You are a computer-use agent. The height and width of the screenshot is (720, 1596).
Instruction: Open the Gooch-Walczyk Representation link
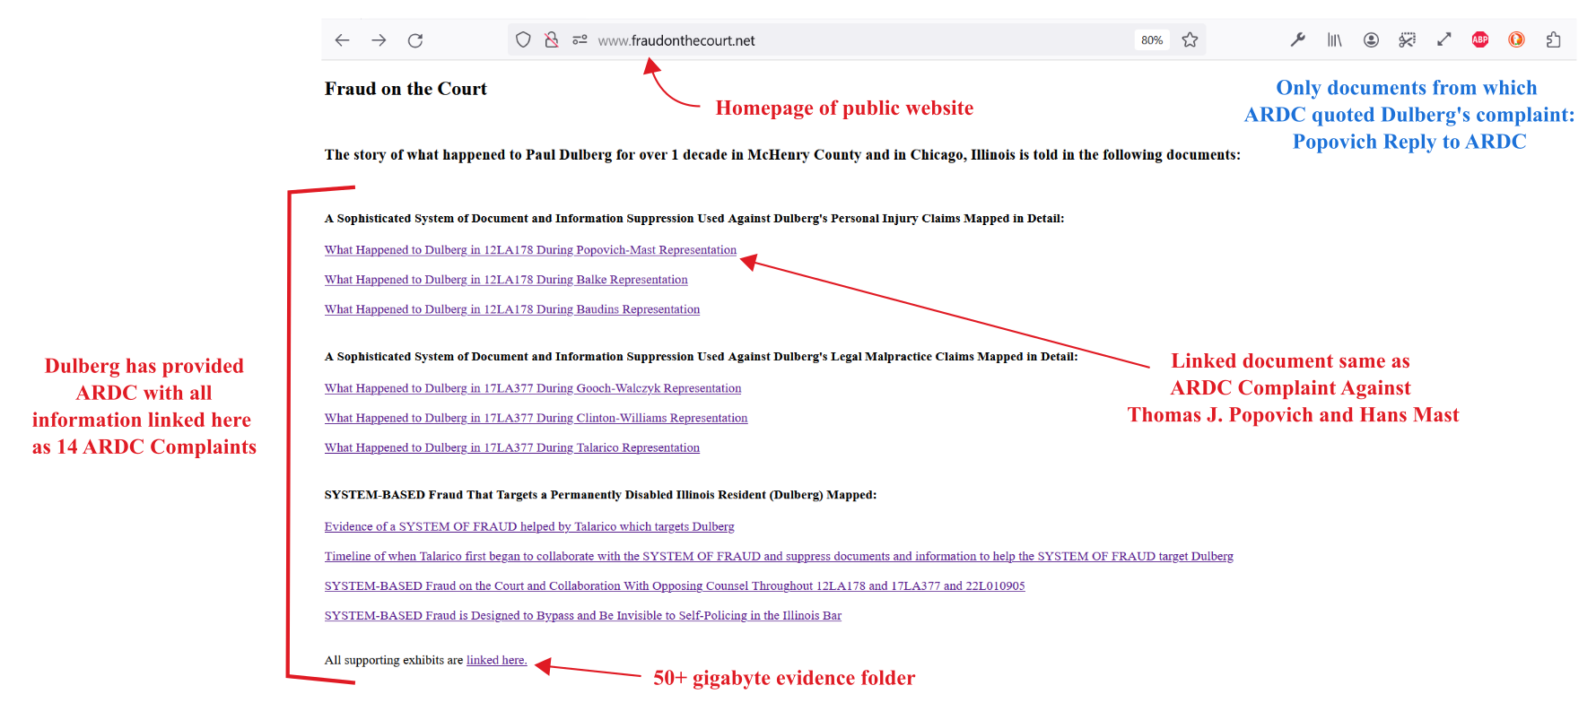pos(533,388)
